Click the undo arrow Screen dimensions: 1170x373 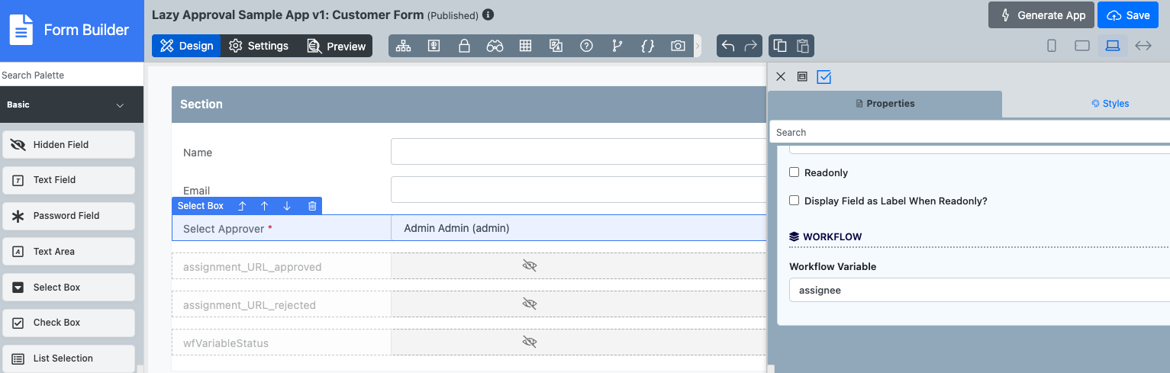pyautogui.click(x=728, y=46)
